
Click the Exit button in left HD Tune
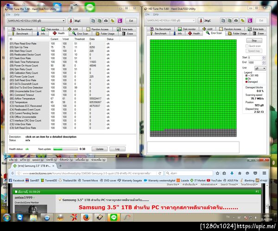[x=131, y=21]
